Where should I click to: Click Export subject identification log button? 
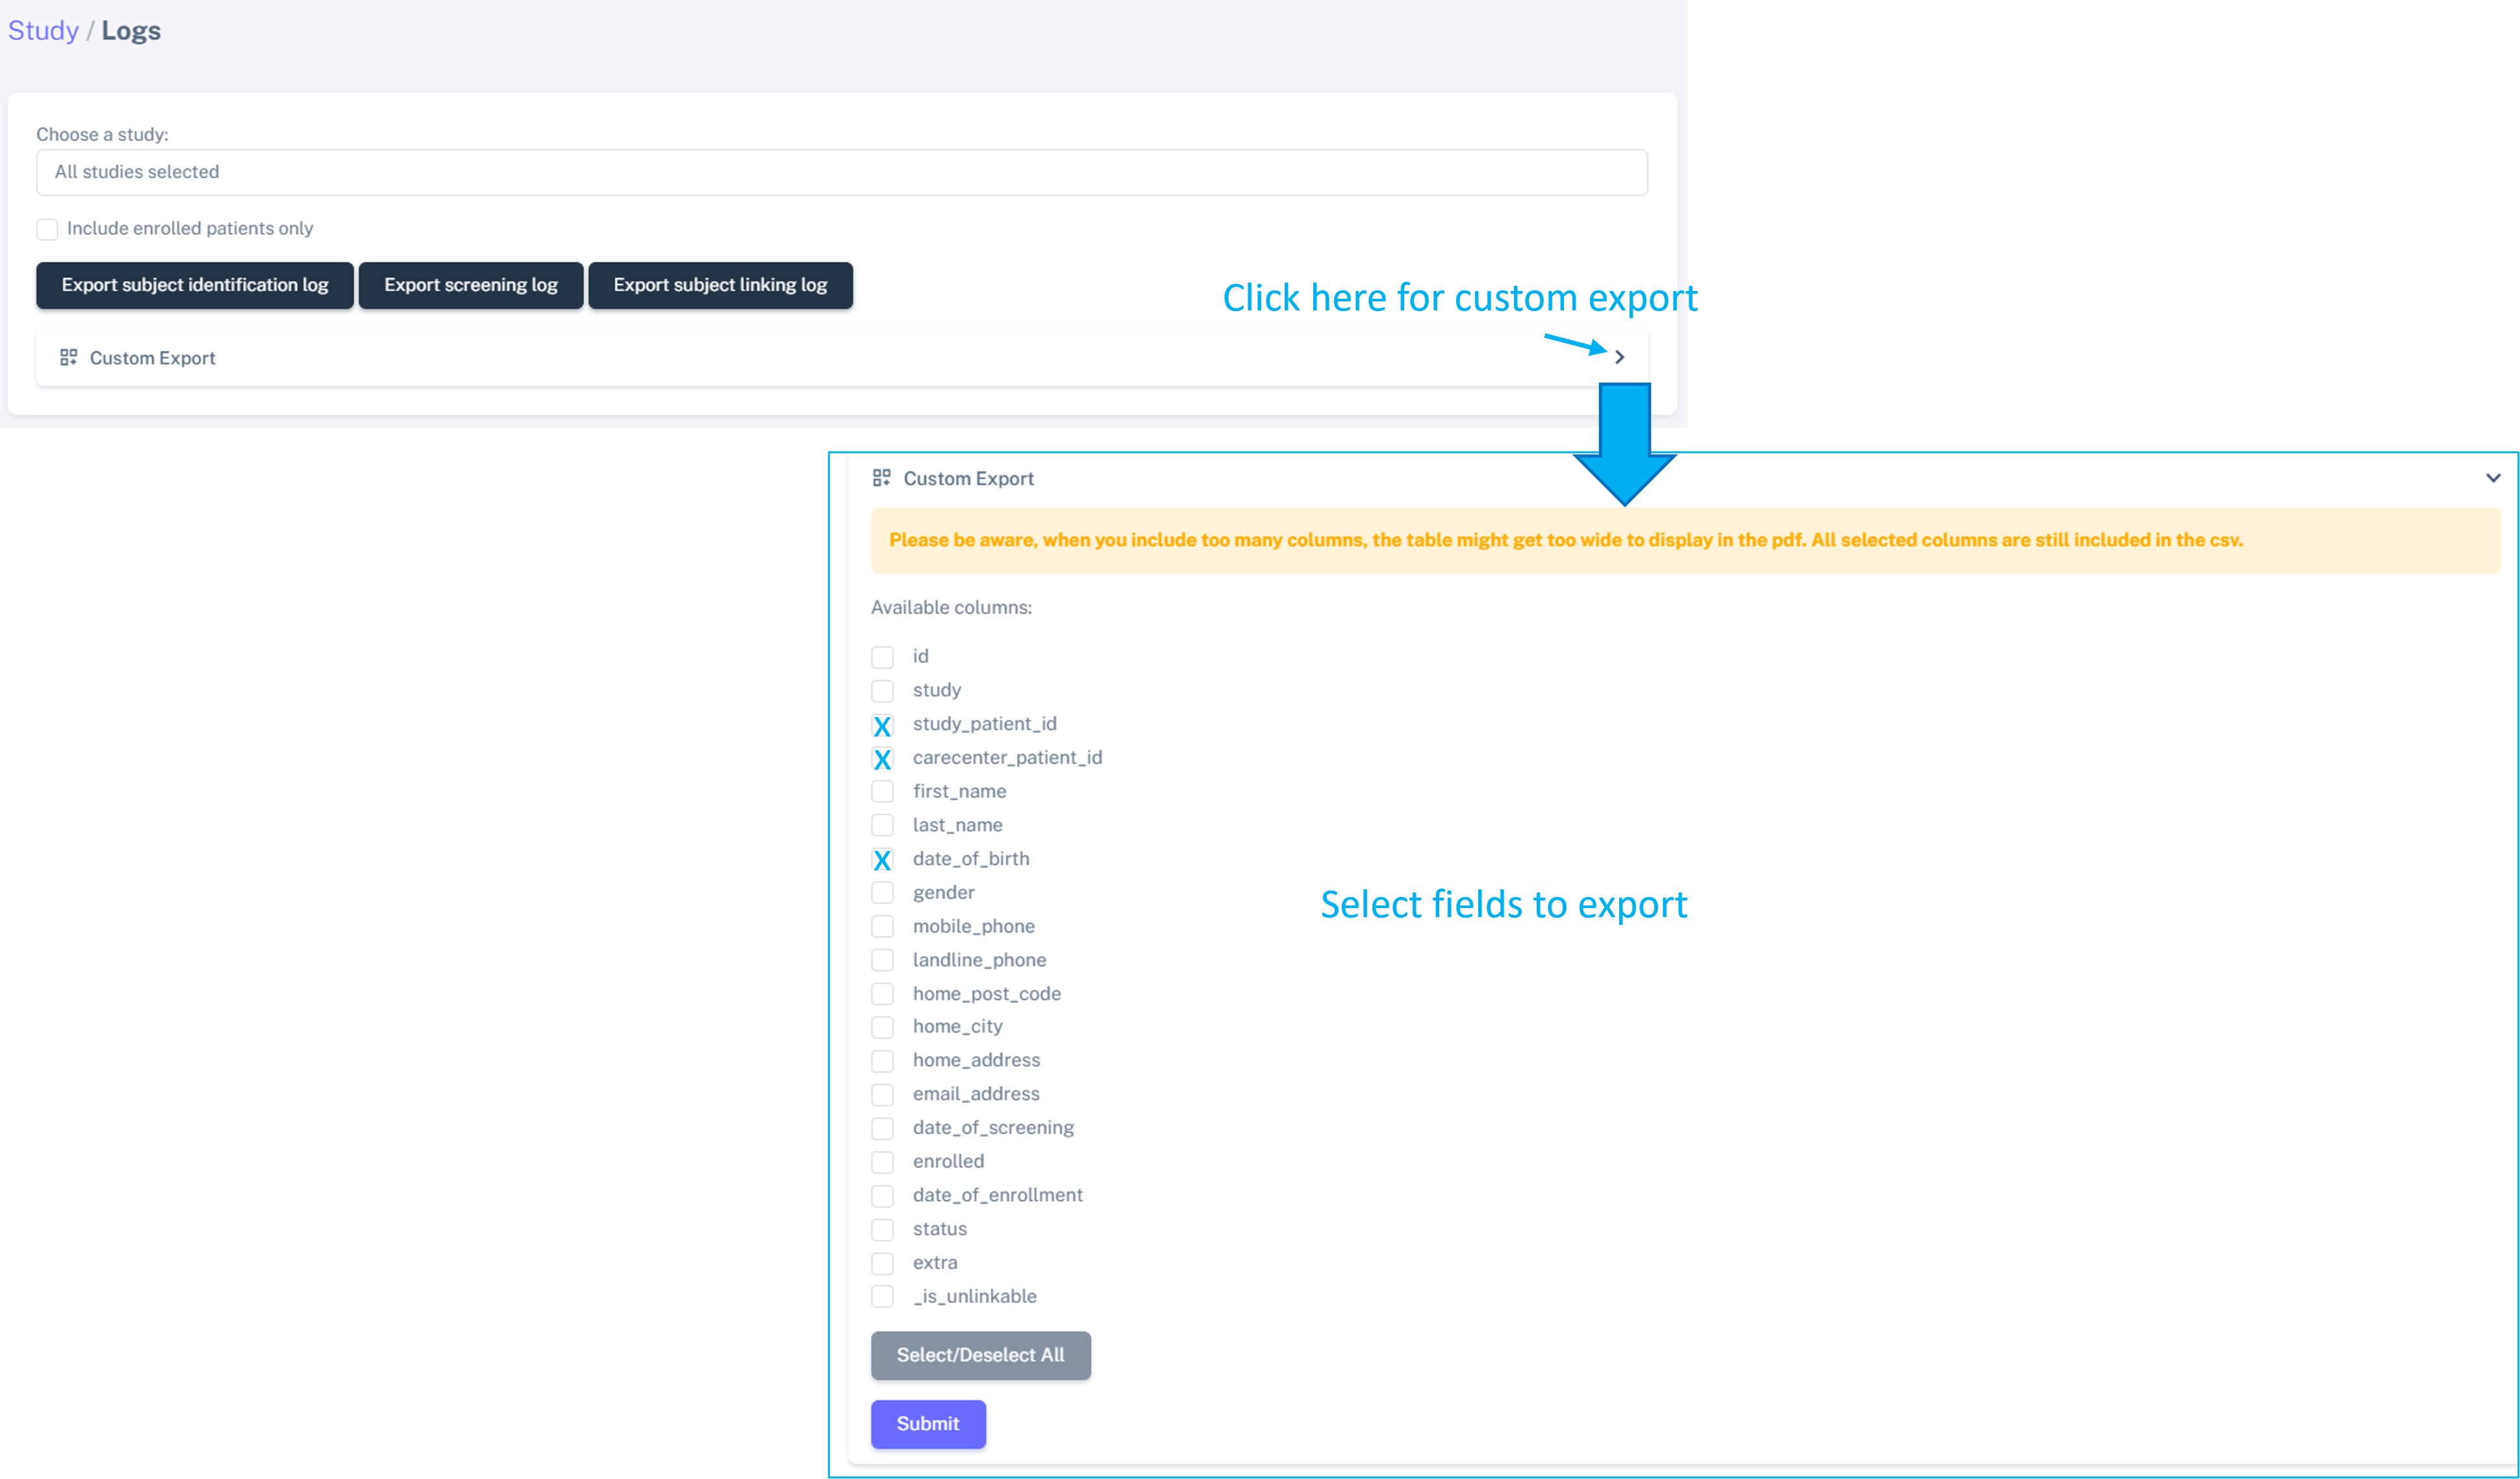coord(195,285)
